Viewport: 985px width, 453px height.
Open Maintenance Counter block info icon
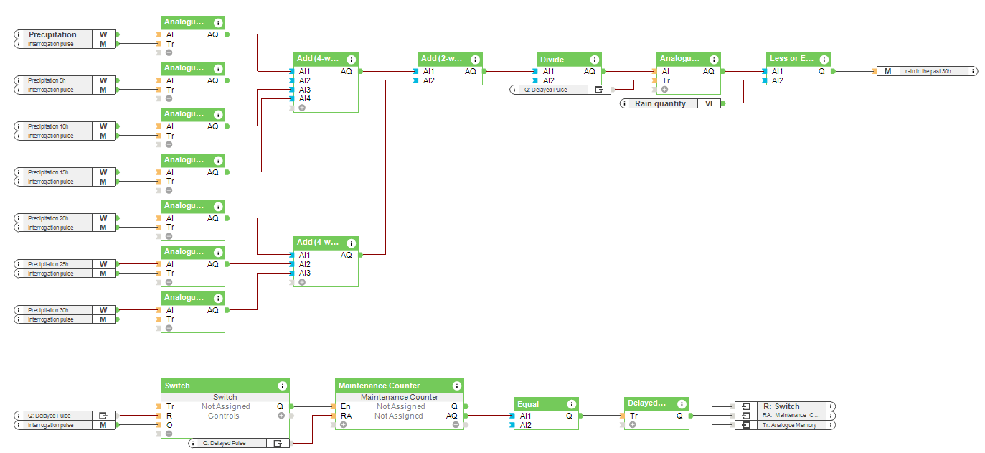click(x=456, y=386)
